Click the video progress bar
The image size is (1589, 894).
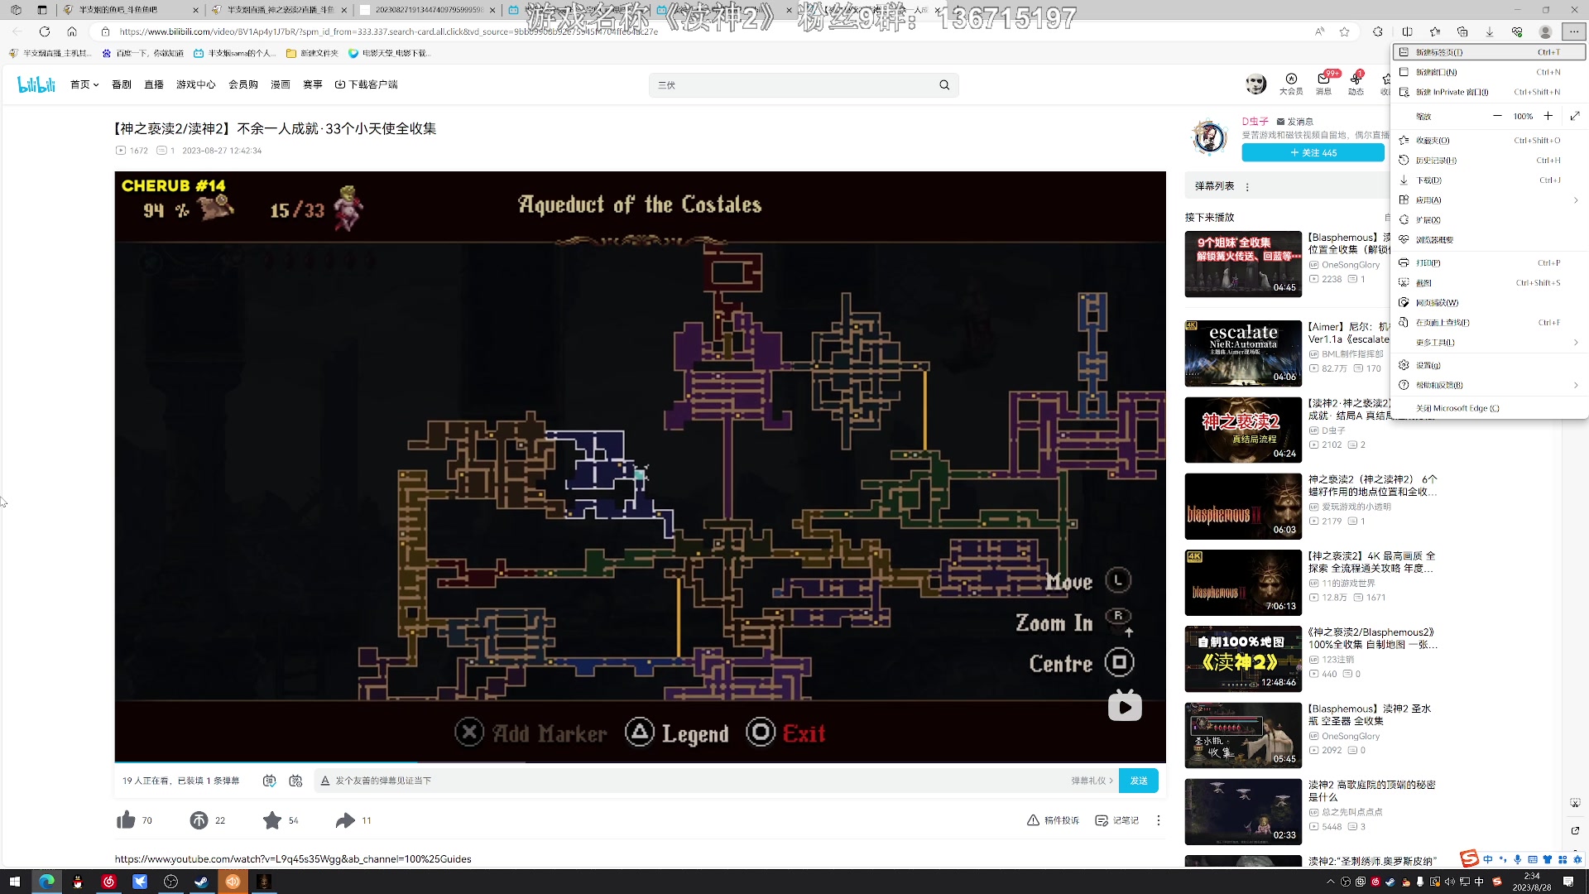click(x=640, y=762)
